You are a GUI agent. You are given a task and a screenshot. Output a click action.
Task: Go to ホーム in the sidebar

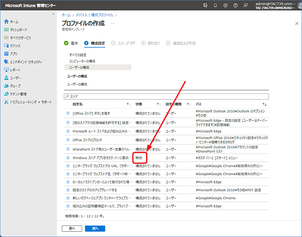coord(11,22)
